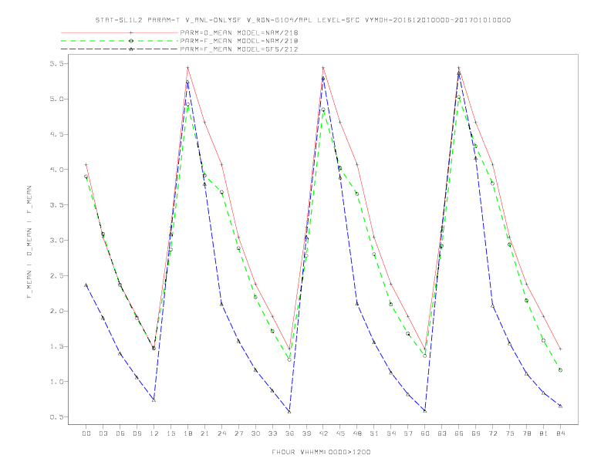This screenshot has height=472, width=611.
Task: Click x-axis tick label 69
Action: click(476, 433)
